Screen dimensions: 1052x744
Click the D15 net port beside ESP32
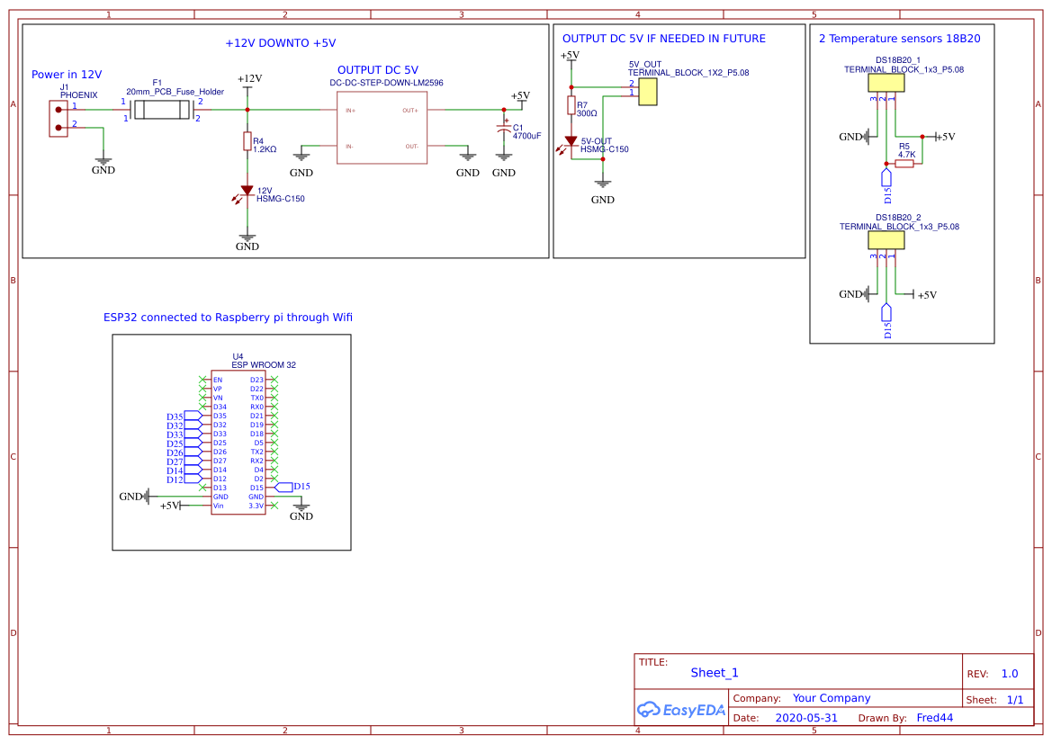coord(283,487)
